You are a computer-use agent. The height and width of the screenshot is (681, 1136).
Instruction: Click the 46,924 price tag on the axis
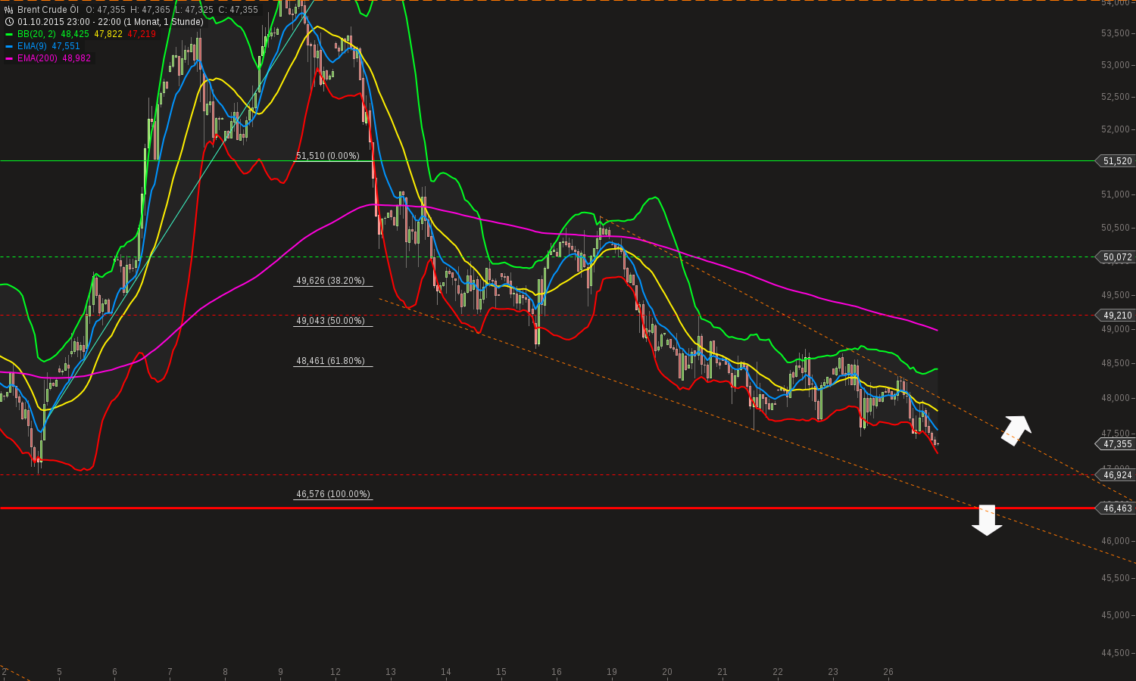[1117, 475]
